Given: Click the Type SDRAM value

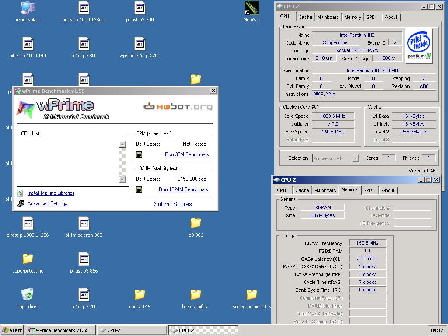Looking at the screenshot, I should [x=322, y=207].
